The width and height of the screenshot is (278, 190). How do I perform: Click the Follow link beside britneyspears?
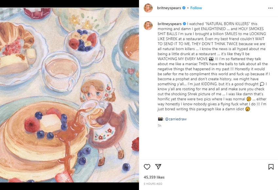point(196,8)
